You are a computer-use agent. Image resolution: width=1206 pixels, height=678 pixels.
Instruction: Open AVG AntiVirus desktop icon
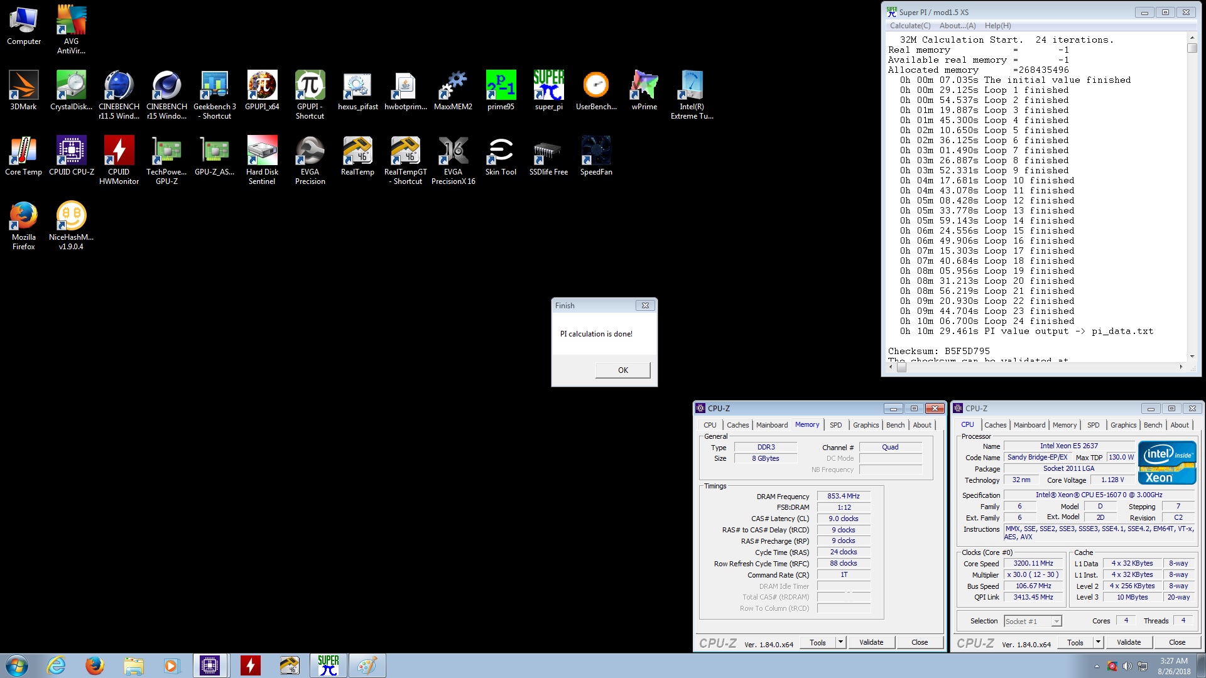(71, 30)
